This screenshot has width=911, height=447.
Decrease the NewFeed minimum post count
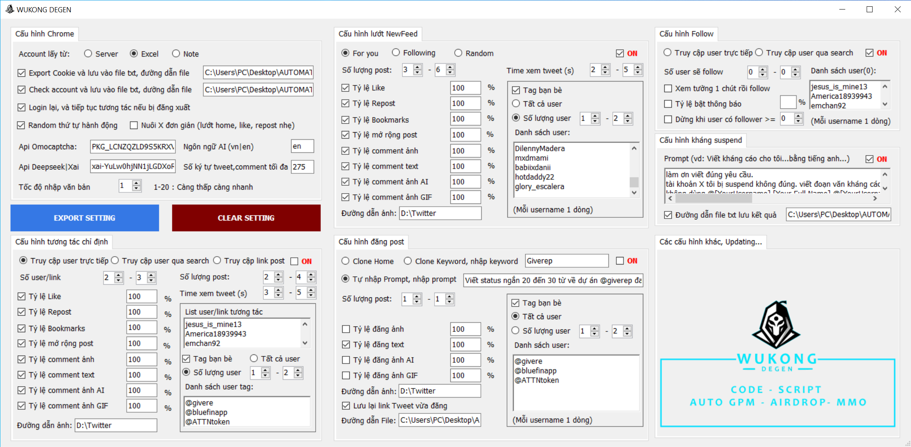pos(417,72)
